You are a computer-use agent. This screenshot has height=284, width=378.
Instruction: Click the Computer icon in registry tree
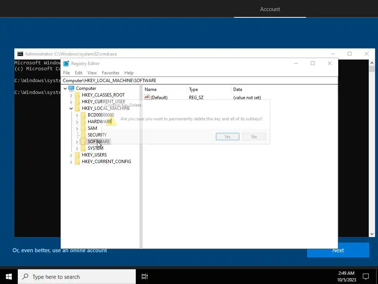click(71, 88)
